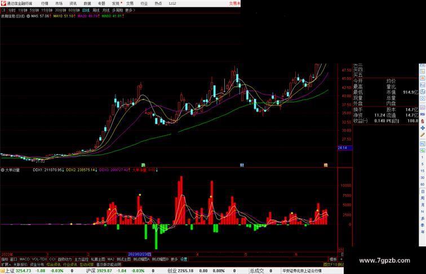Select the CCI indicator tab

(x=52, y=259)
